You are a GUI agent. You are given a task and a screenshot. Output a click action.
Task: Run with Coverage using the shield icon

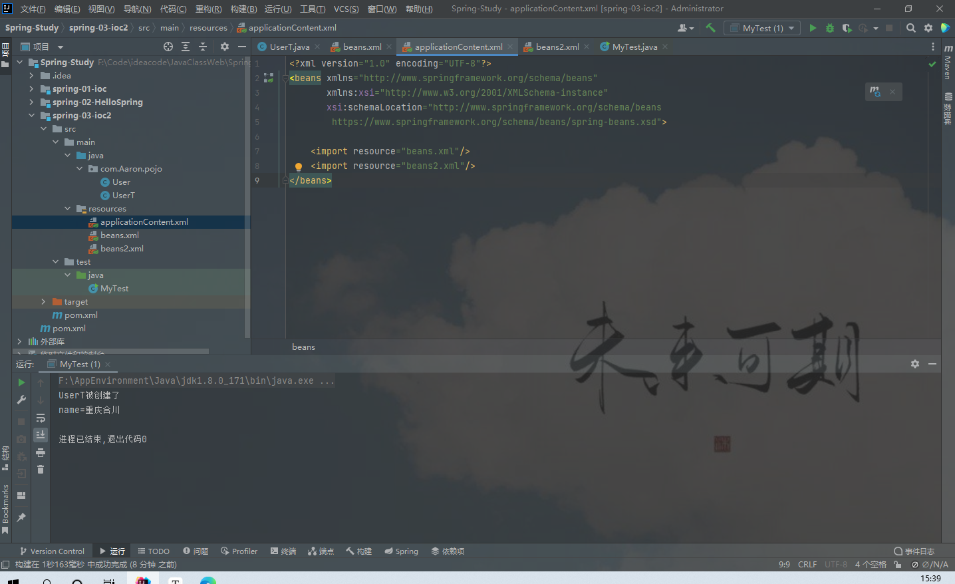click(x=846, y=28)
